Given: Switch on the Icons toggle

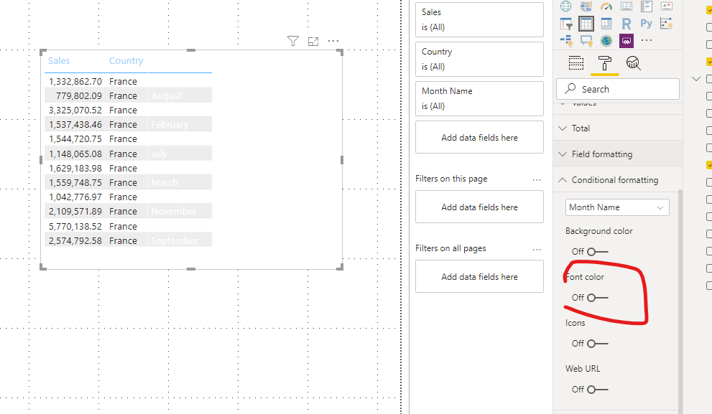Looking at the screenshot, I should [597, 344].
